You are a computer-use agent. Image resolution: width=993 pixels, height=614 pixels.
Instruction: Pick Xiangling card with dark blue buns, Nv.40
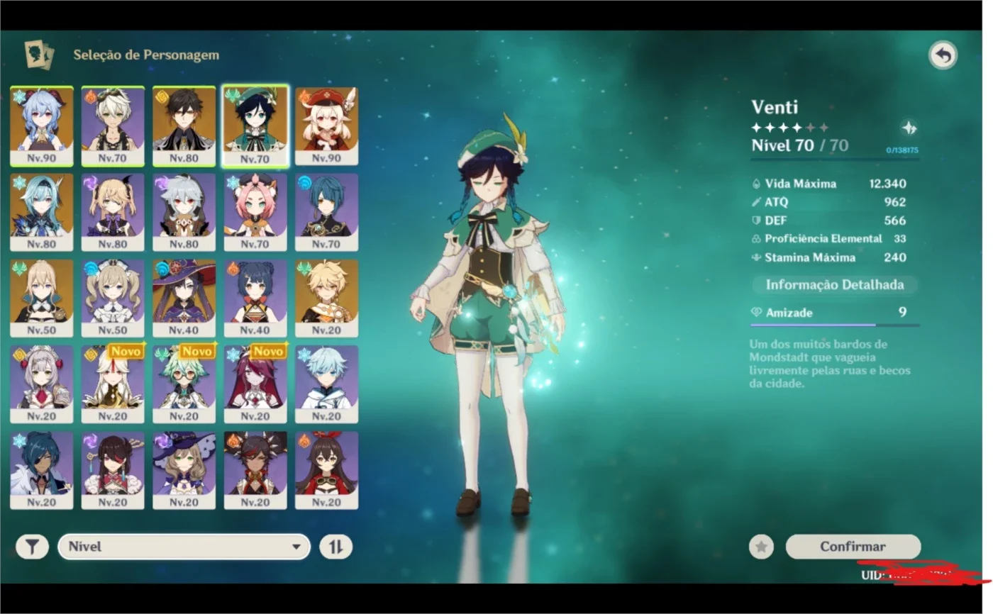[x=255, y=298]
